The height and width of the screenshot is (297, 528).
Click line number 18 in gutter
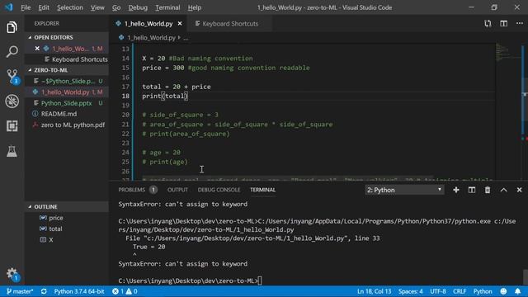(x=125, y=96)
